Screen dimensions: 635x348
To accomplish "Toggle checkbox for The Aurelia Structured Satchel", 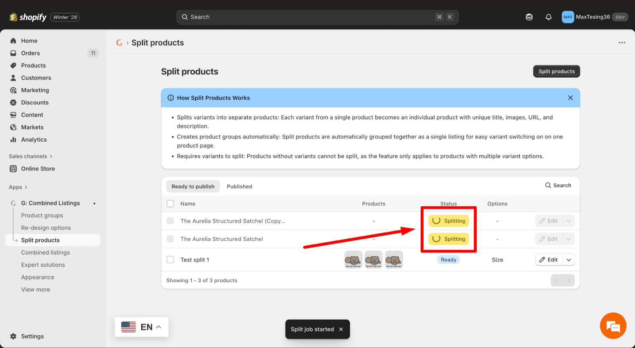I will (x=170, y=239).
